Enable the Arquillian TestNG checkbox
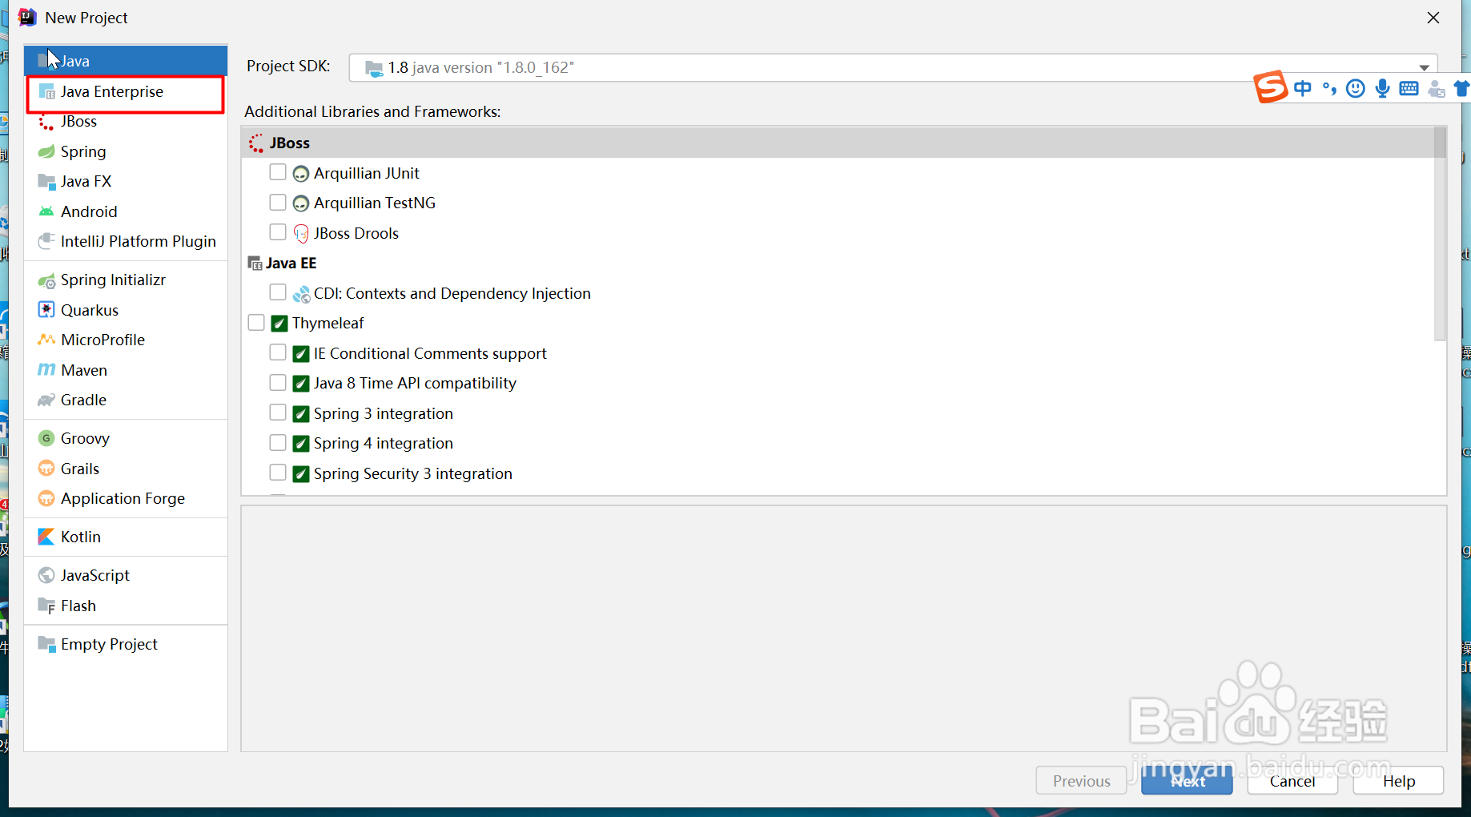The height and width of the screenshot is (817, 1471). 278,202
